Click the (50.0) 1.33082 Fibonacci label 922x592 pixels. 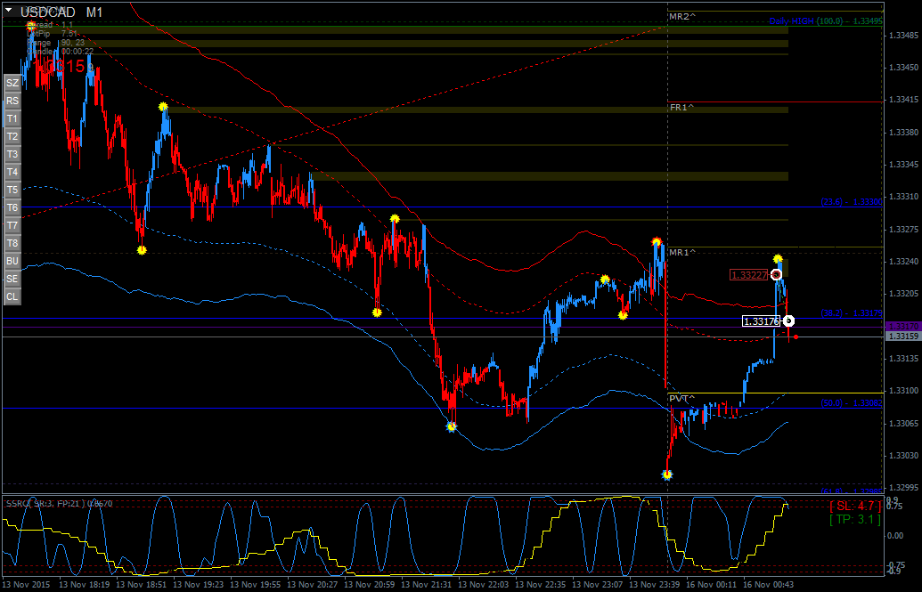coord(852,403)
